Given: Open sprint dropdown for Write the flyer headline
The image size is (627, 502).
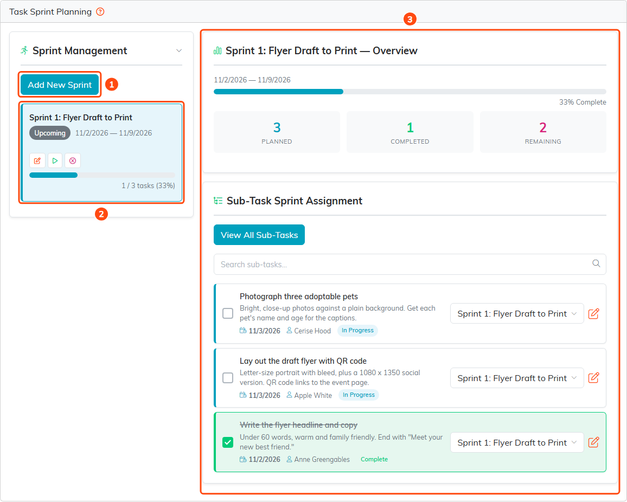Looking at the screenshot, I should pyautogui.click(x=517, y=442).
